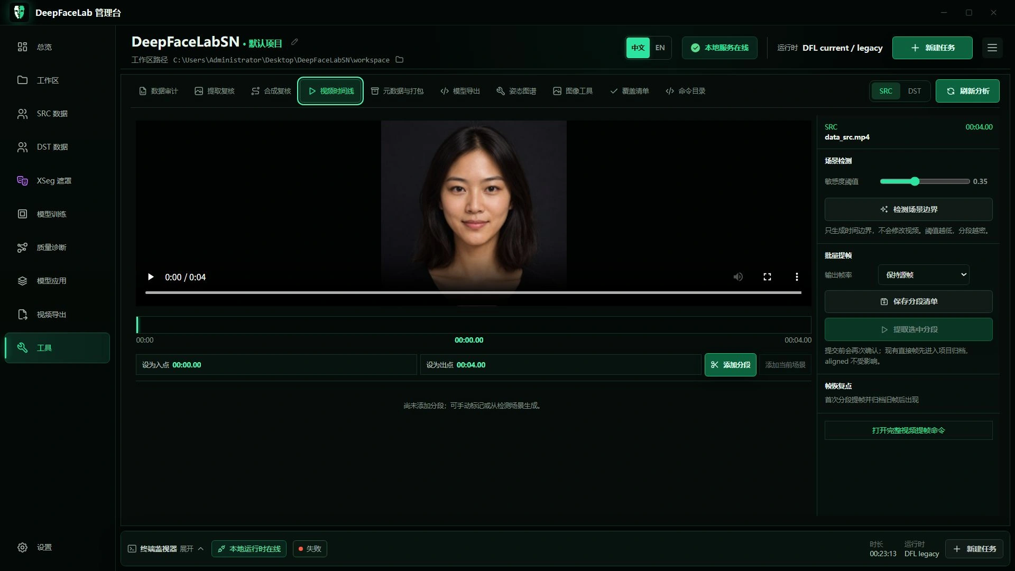This screenshot has height=571, width=1015.
Task: Click 设为出点 field 00:04.00
Action: [x=561, y=365]
